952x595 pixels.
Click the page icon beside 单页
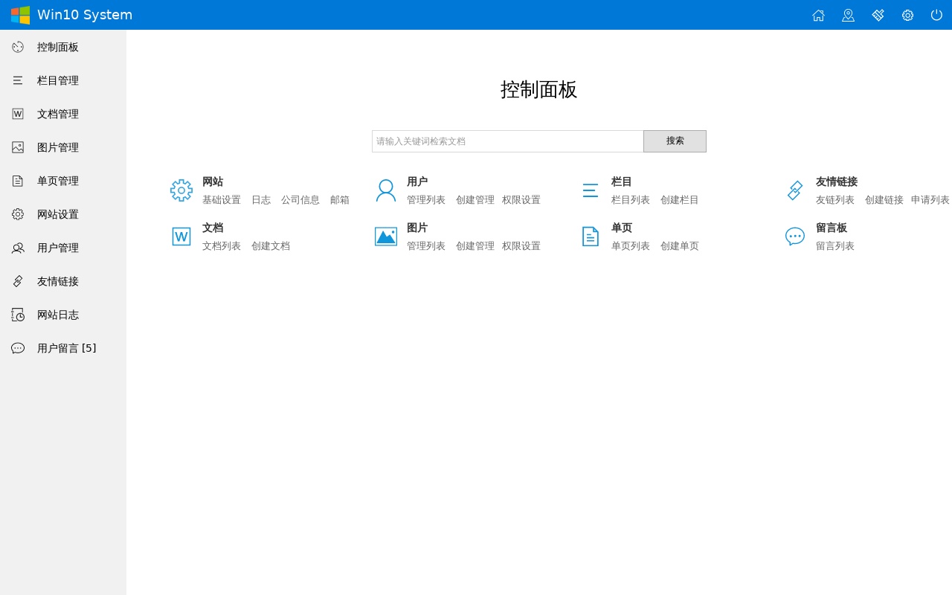point(591,237)
